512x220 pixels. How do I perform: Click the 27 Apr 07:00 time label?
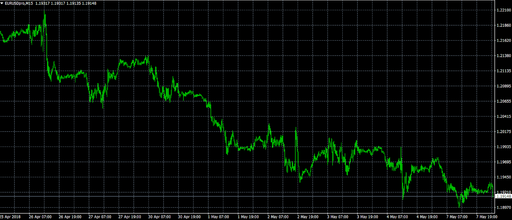(100, 217)
